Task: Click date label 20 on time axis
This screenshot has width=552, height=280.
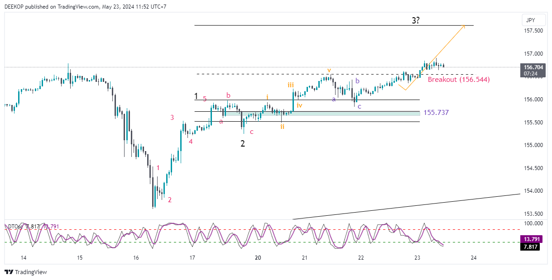Action: [258, 258]
